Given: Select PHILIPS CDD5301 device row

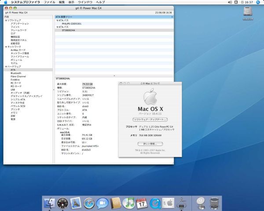Looking at the screenshot, I should pos(114,24).
